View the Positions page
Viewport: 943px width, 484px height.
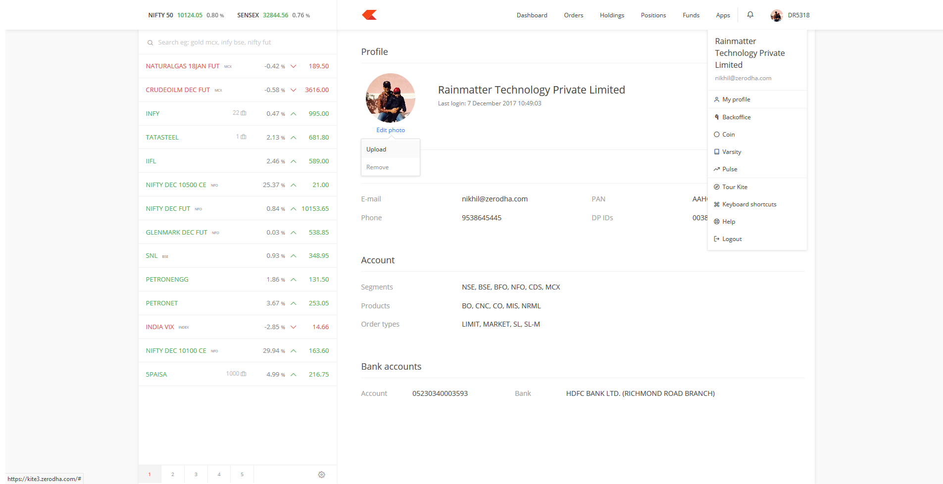[x=653, y=15]
